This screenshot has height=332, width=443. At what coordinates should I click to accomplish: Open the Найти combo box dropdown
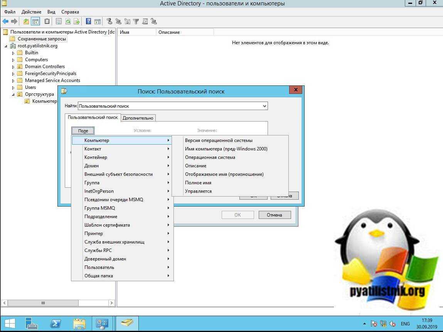(264, 106)
